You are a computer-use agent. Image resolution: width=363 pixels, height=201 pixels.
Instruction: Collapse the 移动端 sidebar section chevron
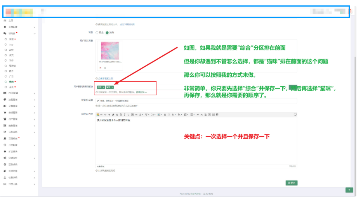pyautogui.click(x=35, y=34)
